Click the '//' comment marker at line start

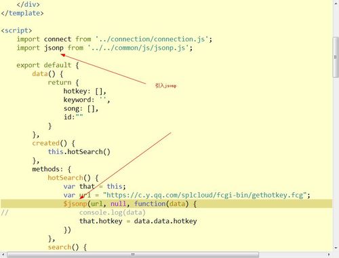pyautogui.click(x=5, y=213)
